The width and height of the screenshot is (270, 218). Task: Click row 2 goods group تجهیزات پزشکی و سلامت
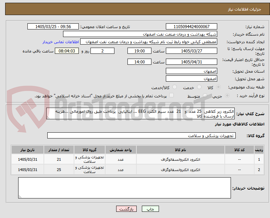tap(89, 170)
